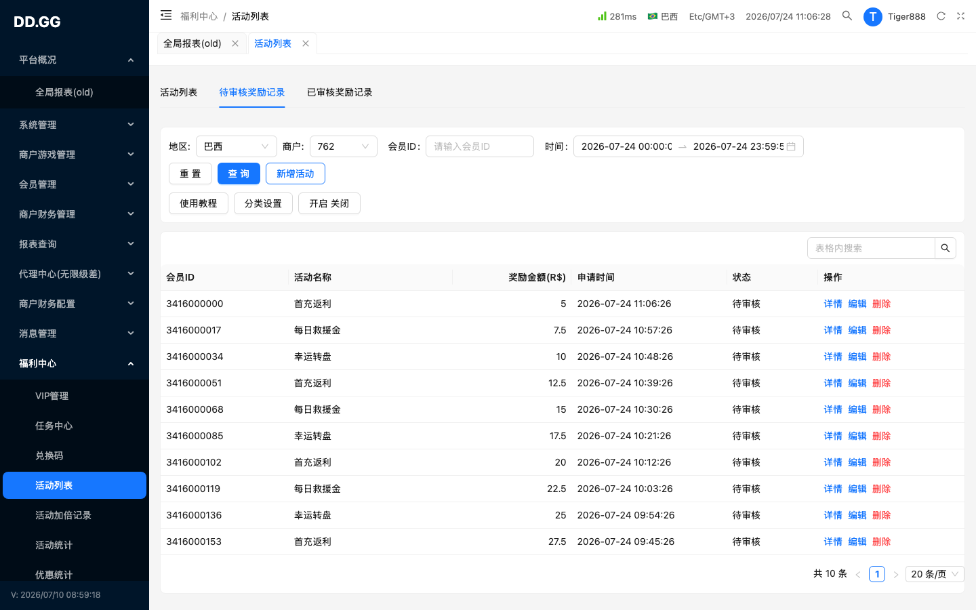Click the 开启 关闭 button
Screen dimensions: 976x610
pos(329,203)
